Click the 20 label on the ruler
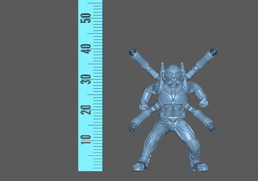Screen dimensions: 258x181 (x=86, y=110)
